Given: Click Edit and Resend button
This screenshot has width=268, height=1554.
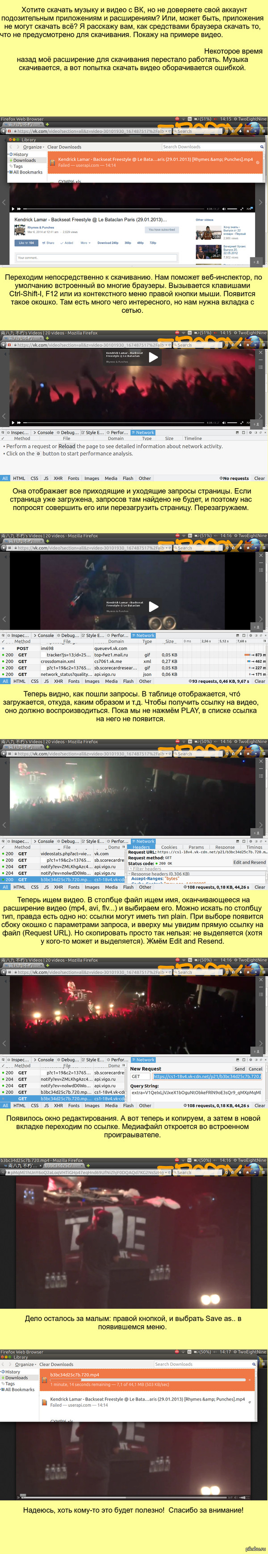Looking at the screenshot, I should 249,862.
